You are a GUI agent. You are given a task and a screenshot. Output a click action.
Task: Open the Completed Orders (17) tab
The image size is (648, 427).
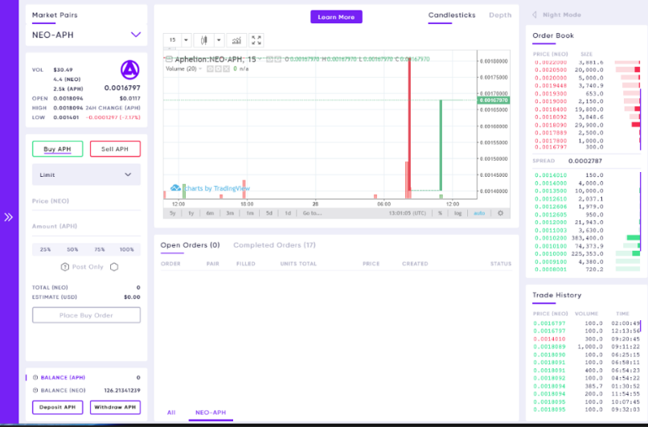(274, 245)
